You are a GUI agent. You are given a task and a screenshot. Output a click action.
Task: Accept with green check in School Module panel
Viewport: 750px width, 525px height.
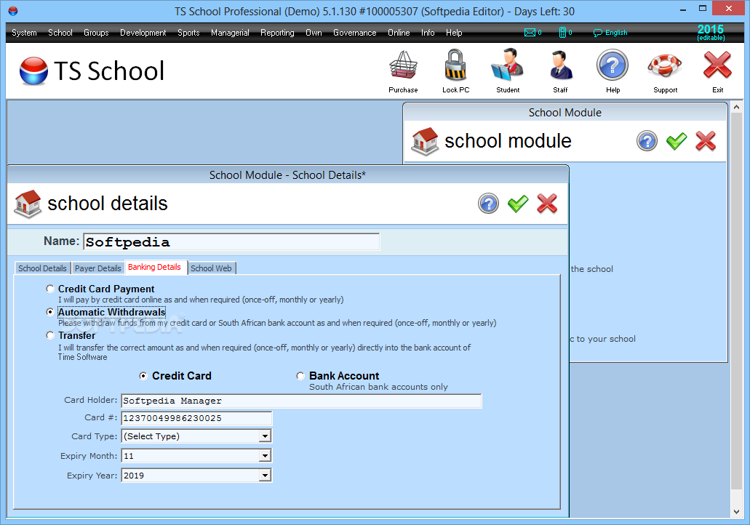(x=677, y=141)
